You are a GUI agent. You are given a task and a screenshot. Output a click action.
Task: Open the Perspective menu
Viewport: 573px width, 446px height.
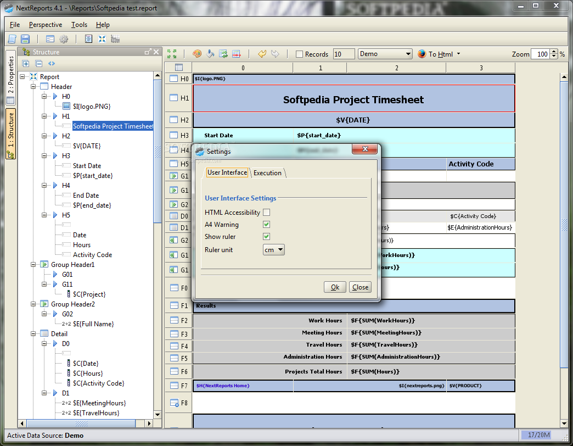pos(46,25)
